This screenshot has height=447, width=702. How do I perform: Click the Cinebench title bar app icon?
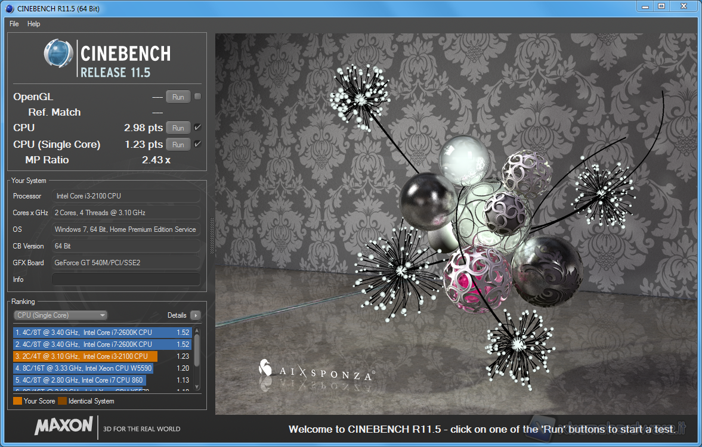(x=9, y=8)
